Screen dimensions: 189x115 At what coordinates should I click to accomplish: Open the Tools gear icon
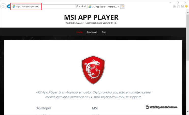tap(182, 6)
